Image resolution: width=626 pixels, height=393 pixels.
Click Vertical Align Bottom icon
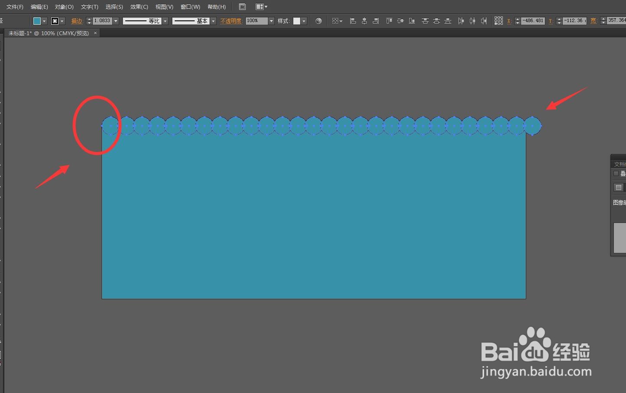pos(412,21)
